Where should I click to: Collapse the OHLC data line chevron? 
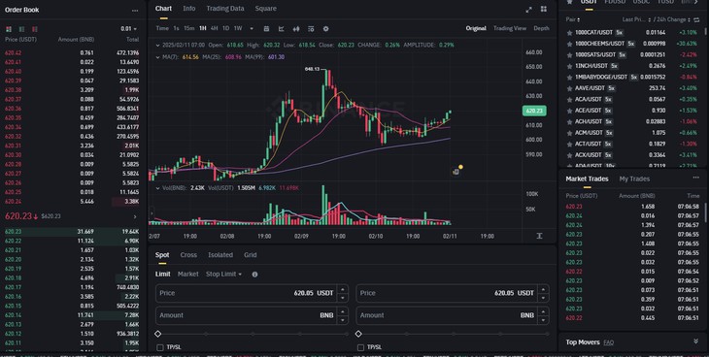tap(157, 46)
